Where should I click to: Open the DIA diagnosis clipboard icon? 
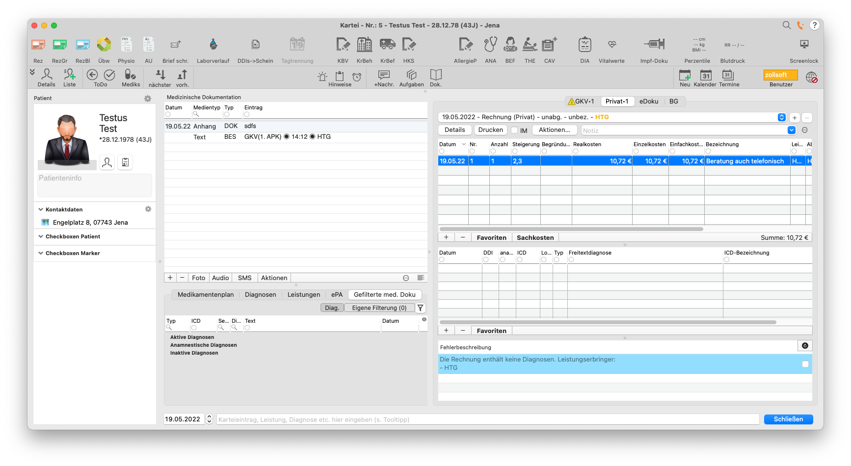(585, 44)
